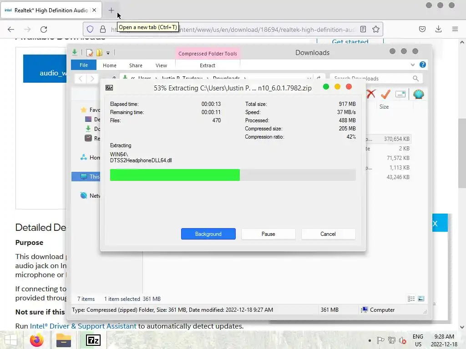The width and height of the screenshot is (466, 349).
Task: Click green circle button on 7-Zip dialog
Action: pyautogui.click(x=326, y=87)
